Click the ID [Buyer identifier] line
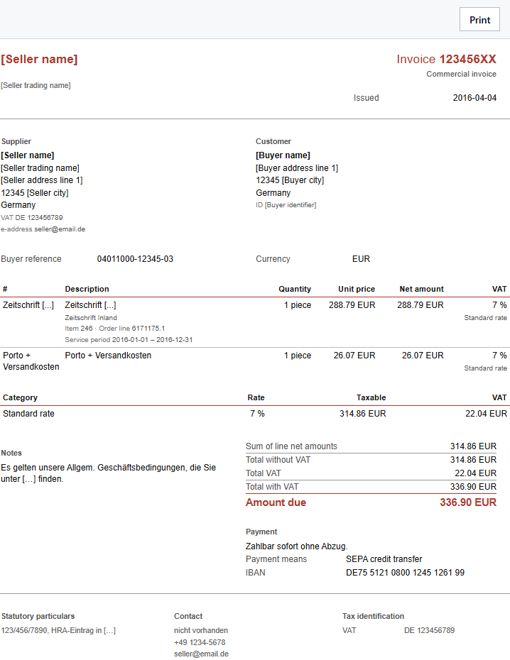This screenshot has height=660, width=510. tap(286, 205)
